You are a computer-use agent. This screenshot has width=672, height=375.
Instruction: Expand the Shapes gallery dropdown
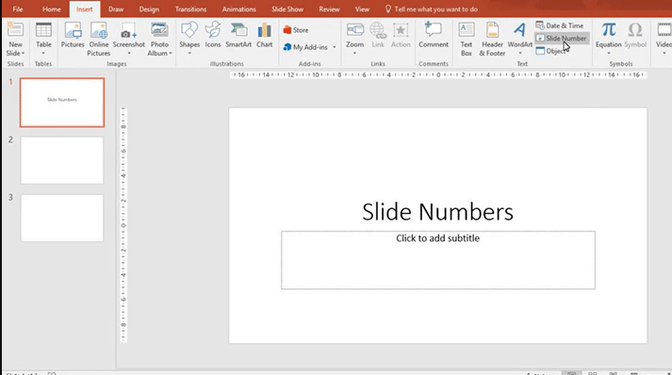(x=189, y=53)
